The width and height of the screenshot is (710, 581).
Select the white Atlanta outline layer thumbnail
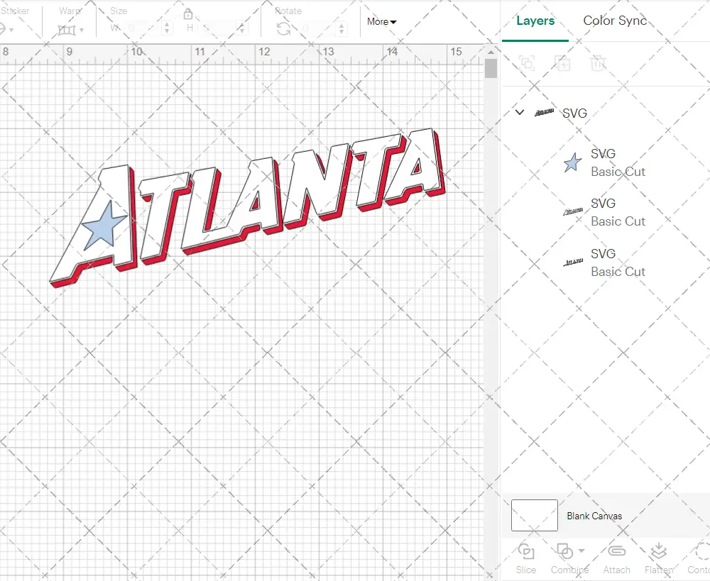click(x=573, y=212)
